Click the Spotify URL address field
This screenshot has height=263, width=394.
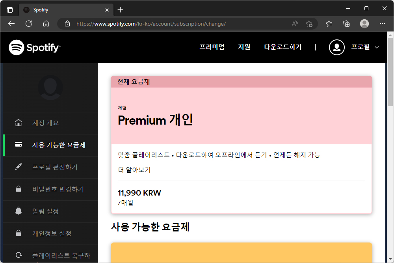[151, 24]
